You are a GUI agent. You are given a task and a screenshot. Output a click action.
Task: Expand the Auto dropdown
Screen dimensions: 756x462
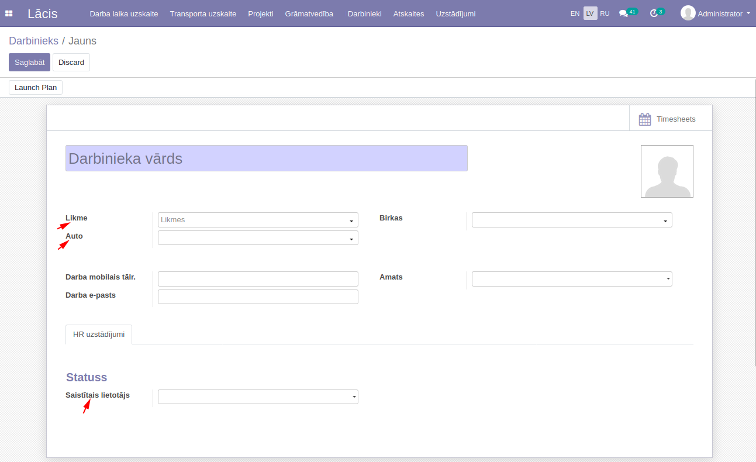351,239
